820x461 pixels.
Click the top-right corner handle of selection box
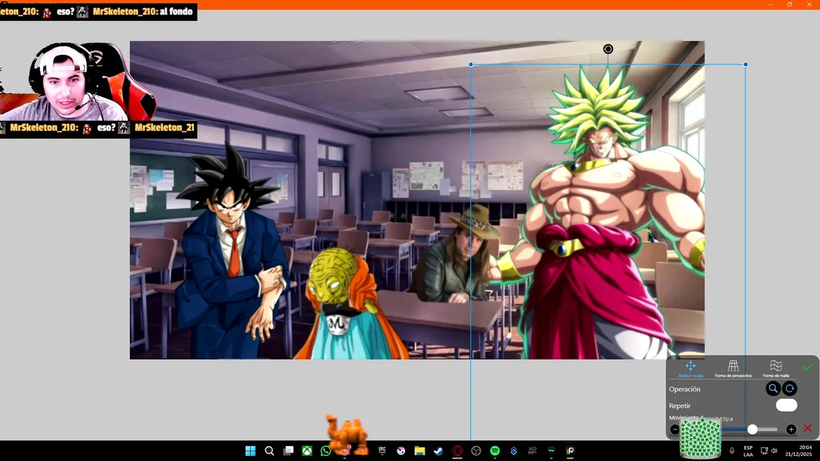pyautogui.click(x=746, y=65)
